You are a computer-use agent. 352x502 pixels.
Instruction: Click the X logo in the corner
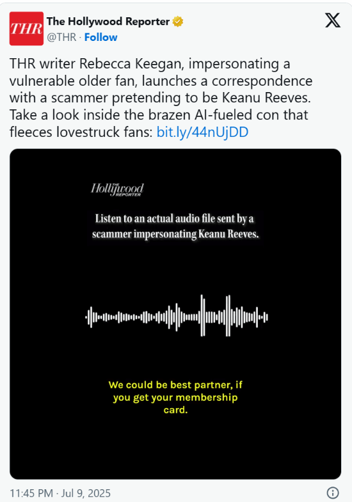(x=333, y=21)
